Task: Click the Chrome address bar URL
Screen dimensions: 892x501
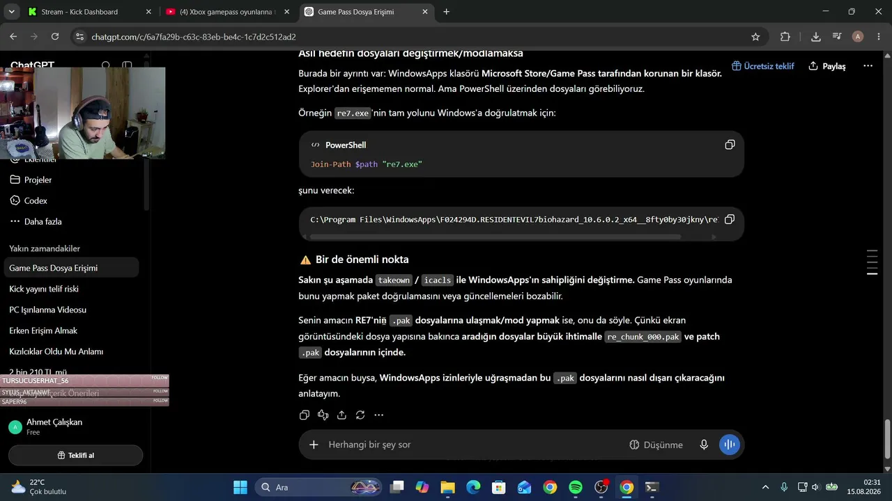Action: point(194,37)
